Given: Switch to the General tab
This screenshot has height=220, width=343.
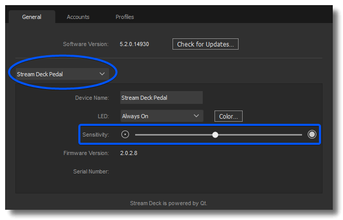Looking at the screenshot, I should coord(32,17).
